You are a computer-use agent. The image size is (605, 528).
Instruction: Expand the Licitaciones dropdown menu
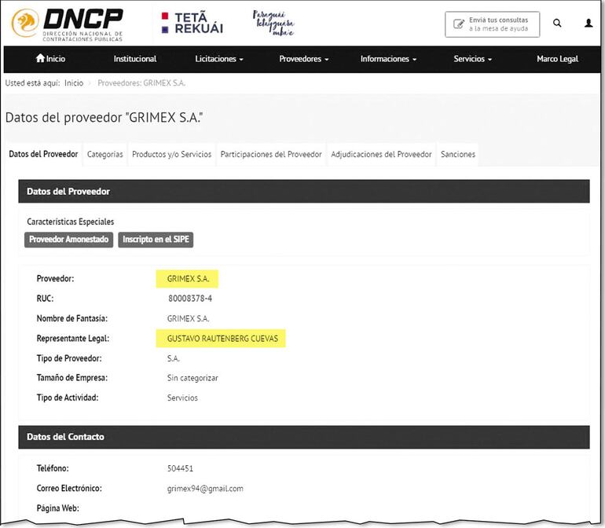point(219,59)
